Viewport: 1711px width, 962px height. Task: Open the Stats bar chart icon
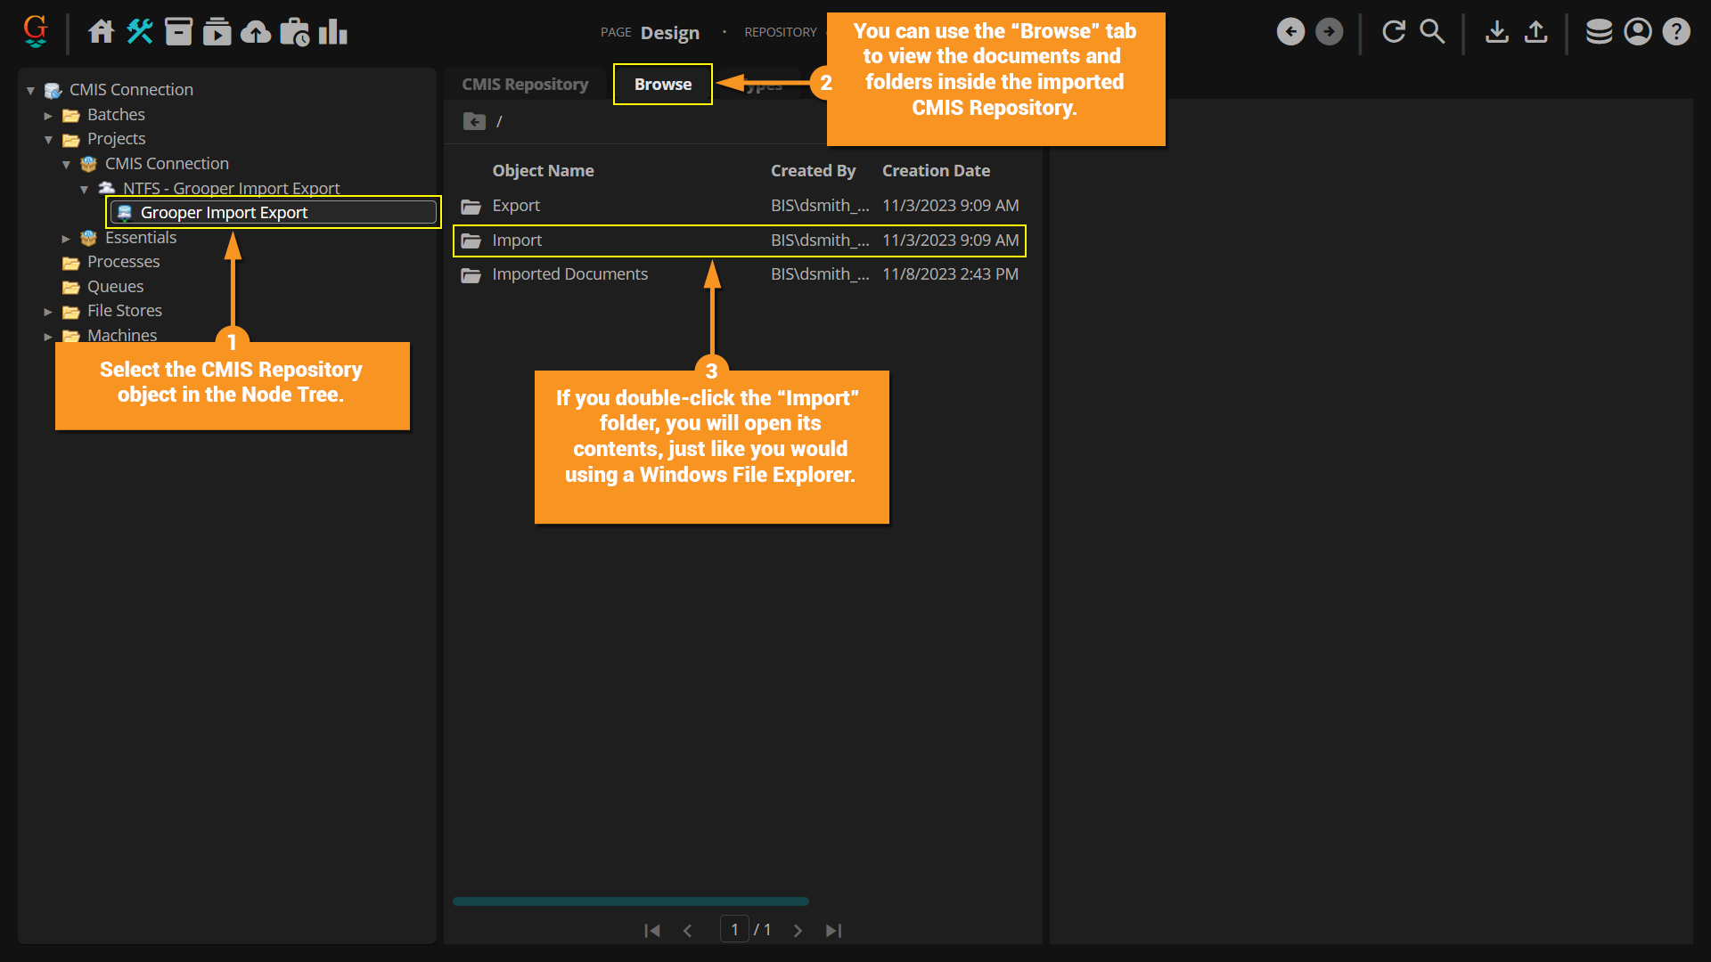(x=333, y=32)
